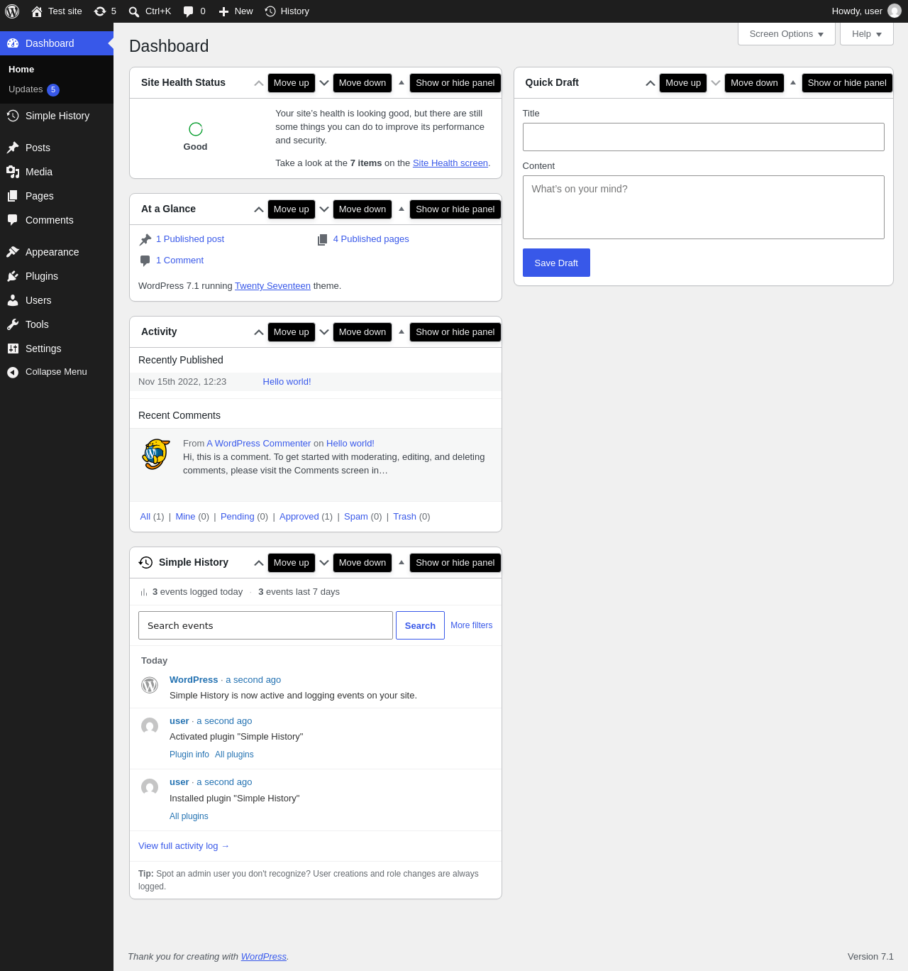Click the Users icon in sidebar
This screenshot has width=908, height=971.
coord(13,300)
